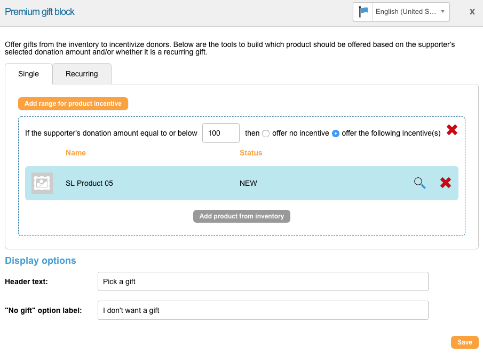Click the Status column header
This screenshot has height=353, width=483.
tap(251, 153)
